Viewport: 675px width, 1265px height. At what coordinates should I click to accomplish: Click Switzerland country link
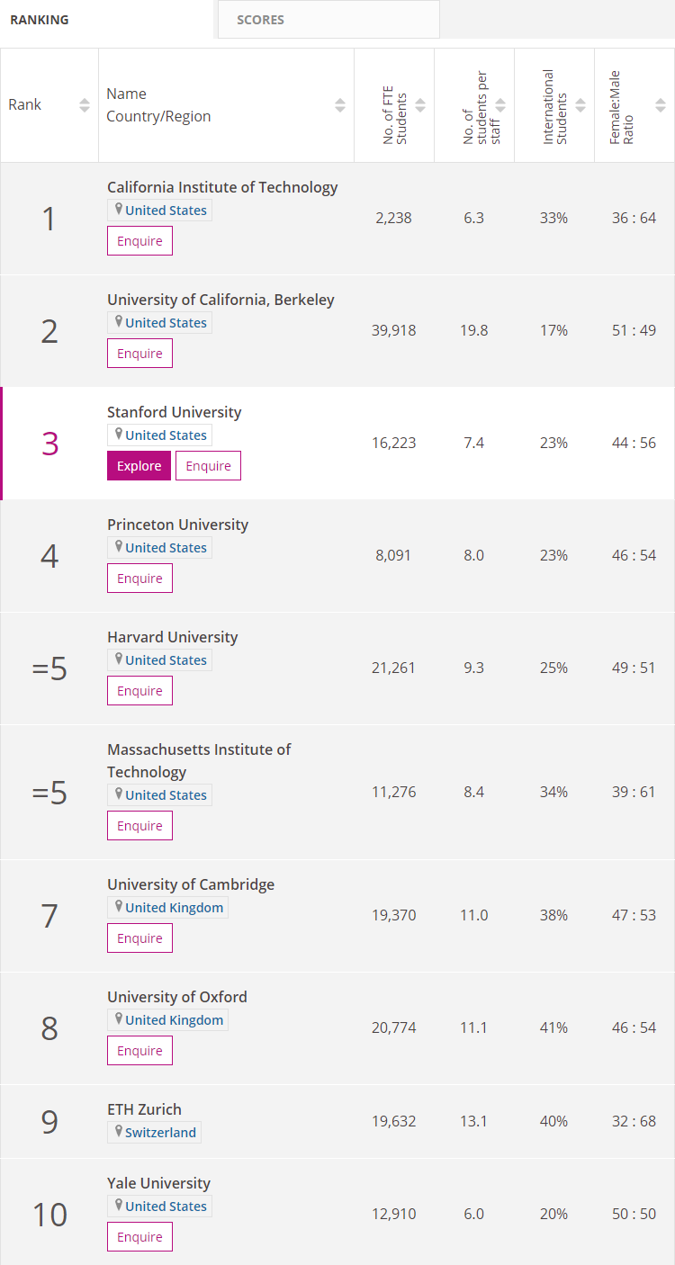[x=160, y=1132]
